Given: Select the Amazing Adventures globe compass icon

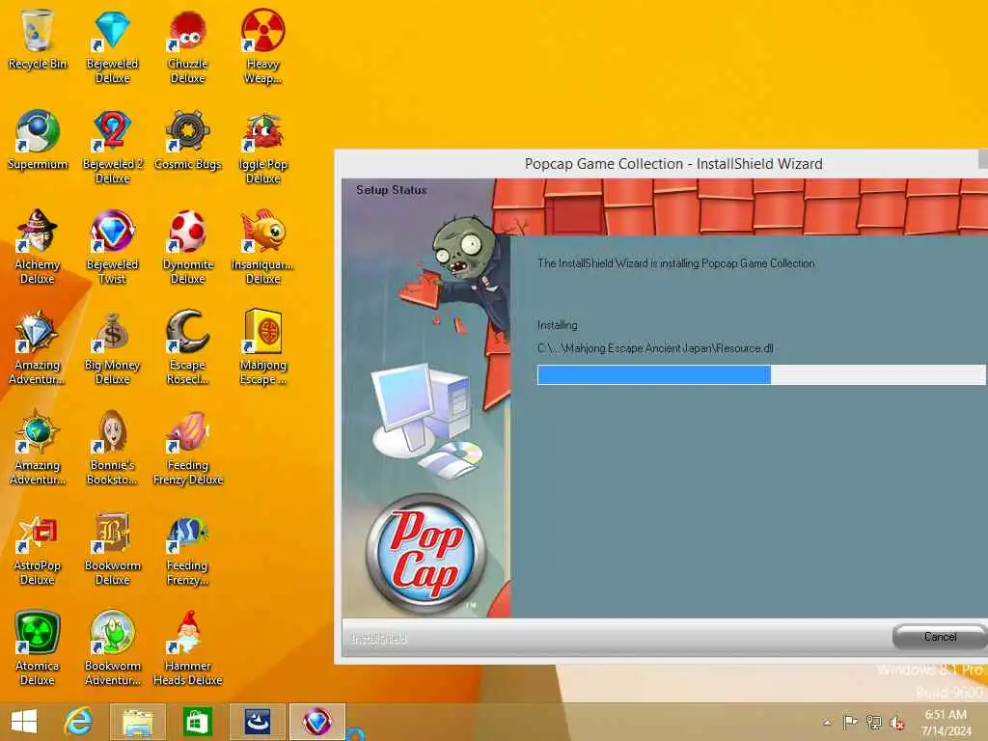Looking at the screenshot, I should [x=38, y=447].
